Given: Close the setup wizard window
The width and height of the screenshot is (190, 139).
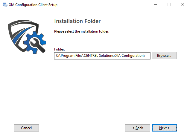Looking at the screenshot, I should [183, 5].
